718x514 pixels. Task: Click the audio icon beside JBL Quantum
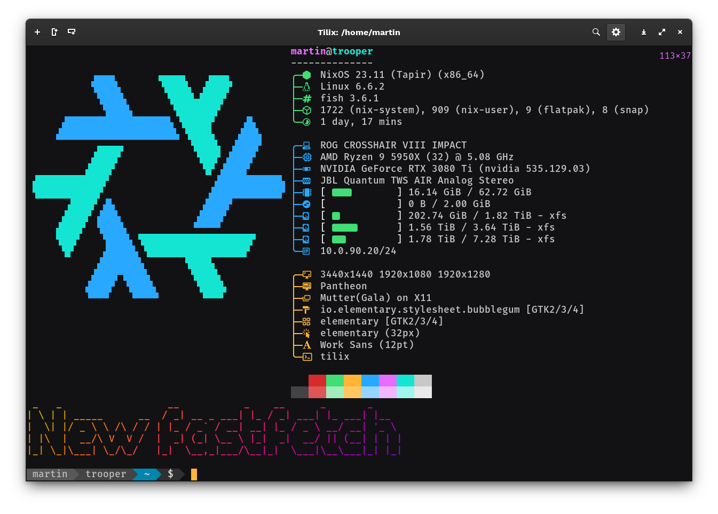(306, 180)
